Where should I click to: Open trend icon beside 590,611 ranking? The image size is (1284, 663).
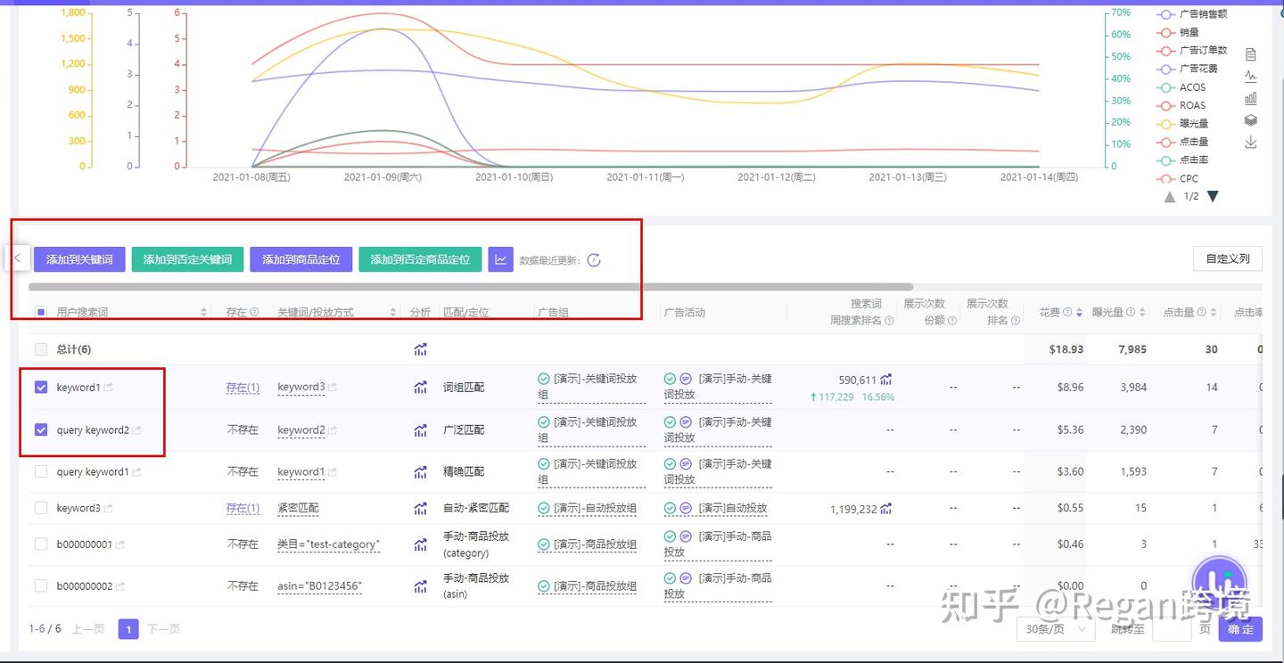(x=886, y=380)
